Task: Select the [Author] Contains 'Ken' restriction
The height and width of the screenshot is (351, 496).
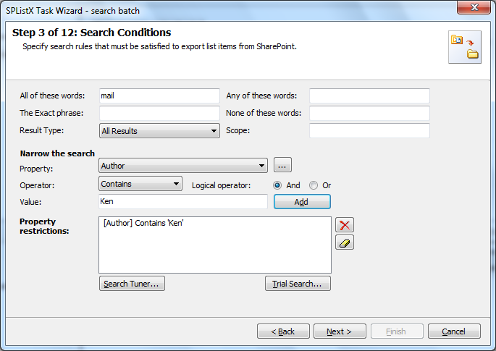Action: (x=143, y=223)
